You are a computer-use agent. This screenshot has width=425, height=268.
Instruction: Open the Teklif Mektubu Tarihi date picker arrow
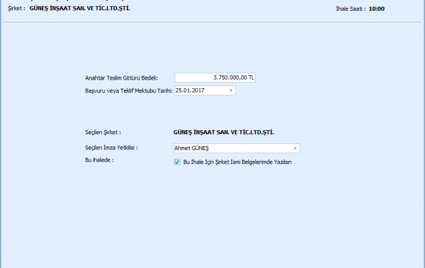coord(231,91)
